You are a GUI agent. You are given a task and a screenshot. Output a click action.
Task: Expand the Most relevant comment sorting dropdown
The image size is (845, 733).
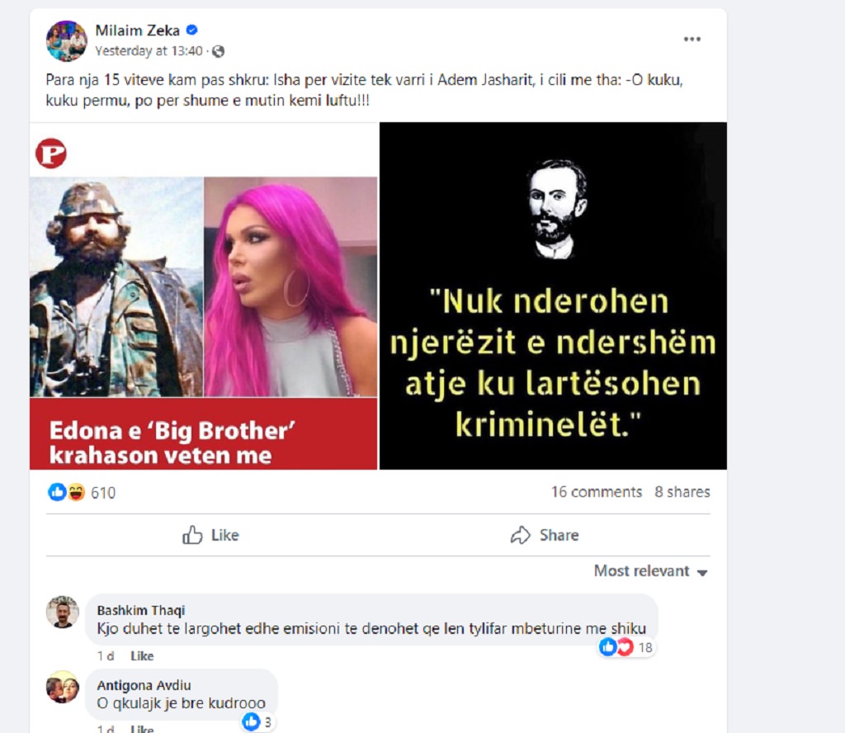pos(650,570)
